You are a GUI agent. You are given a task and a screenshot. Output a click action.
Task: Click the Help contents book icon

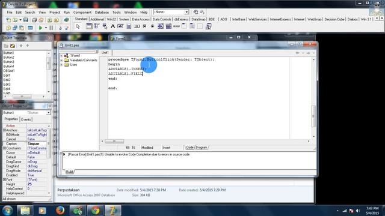click(66, 20)
